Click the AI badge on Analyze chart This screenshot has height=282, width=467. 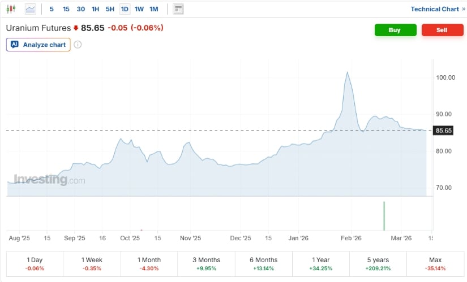15,45
